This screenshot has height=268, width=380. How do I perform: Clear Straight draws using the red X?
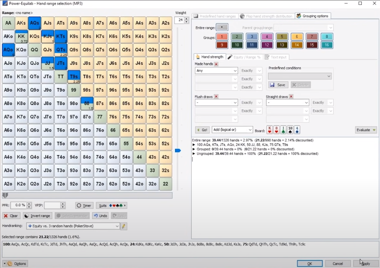pyautogui.click(x=291, y=97)
